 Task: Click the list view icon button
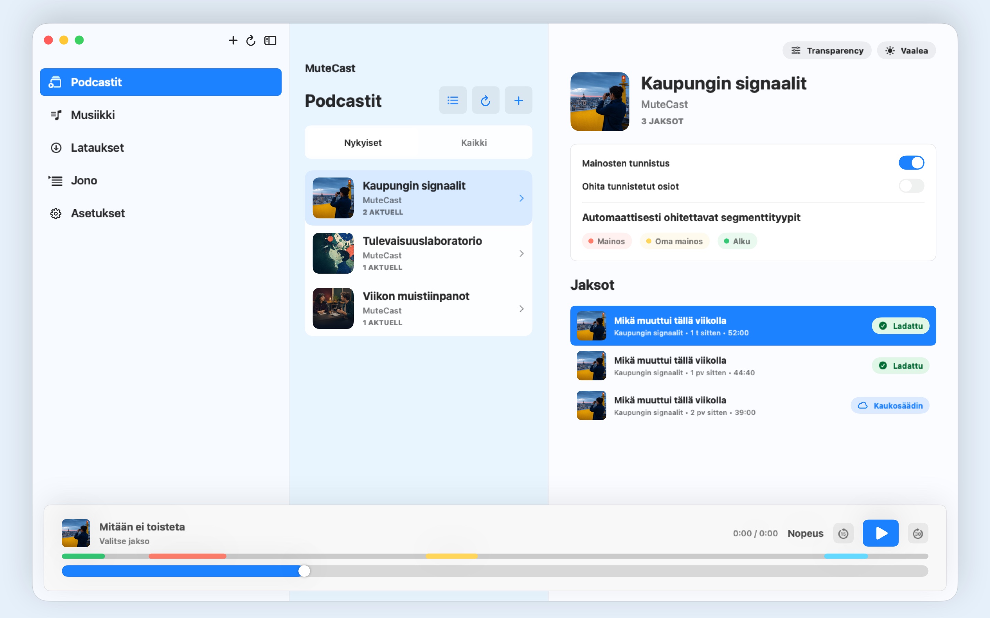point(453,100)
